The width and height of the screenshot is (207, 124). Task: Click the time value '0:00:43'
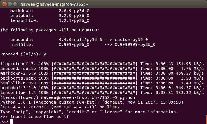[164, 64]
